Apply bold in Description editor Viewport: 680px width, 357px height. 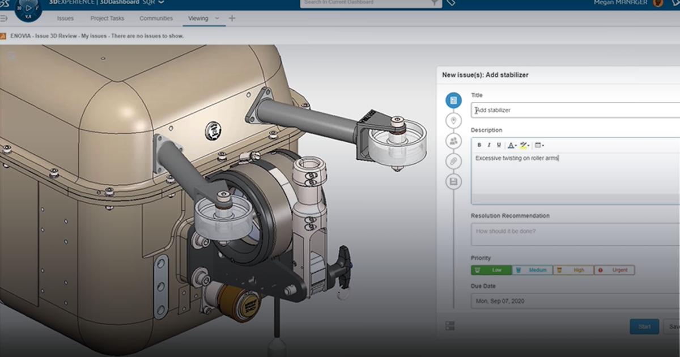(479, 145)
